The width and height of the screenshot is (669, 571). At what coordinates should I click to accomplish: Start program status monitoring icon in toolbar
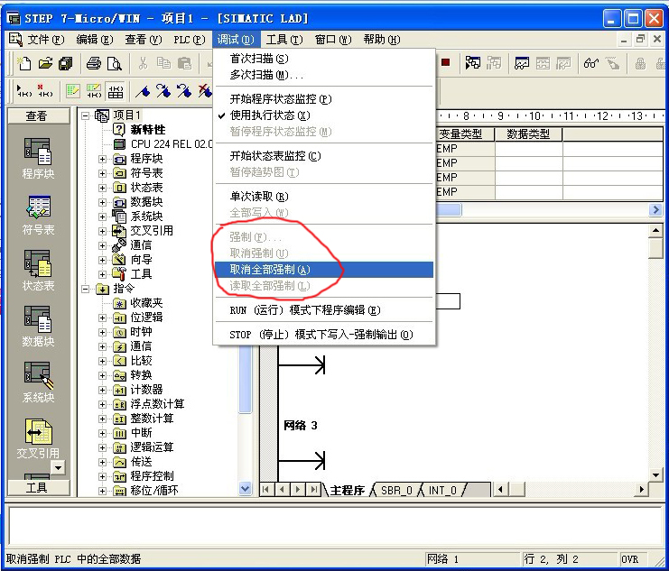(x=473, y=63)
